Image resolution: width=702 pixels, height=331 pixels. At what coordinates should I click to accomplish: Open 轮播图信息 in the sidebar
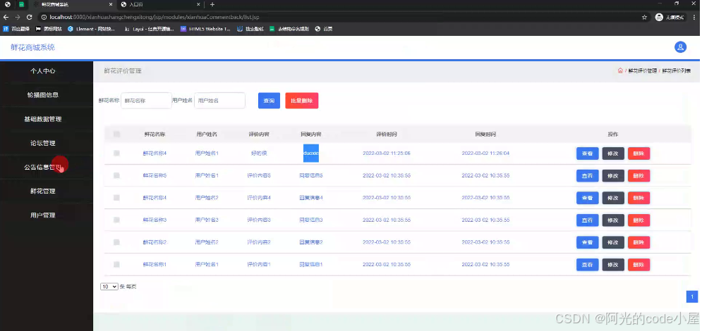tap(43, 95)
